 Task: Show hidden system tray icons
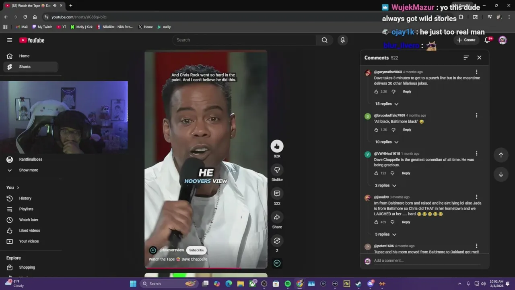(459, 284)
